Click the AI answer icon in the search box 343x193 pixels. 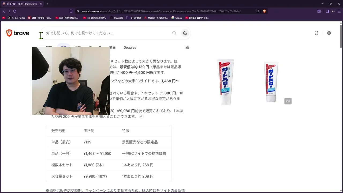pyautogui.click(x=185, y=33)
